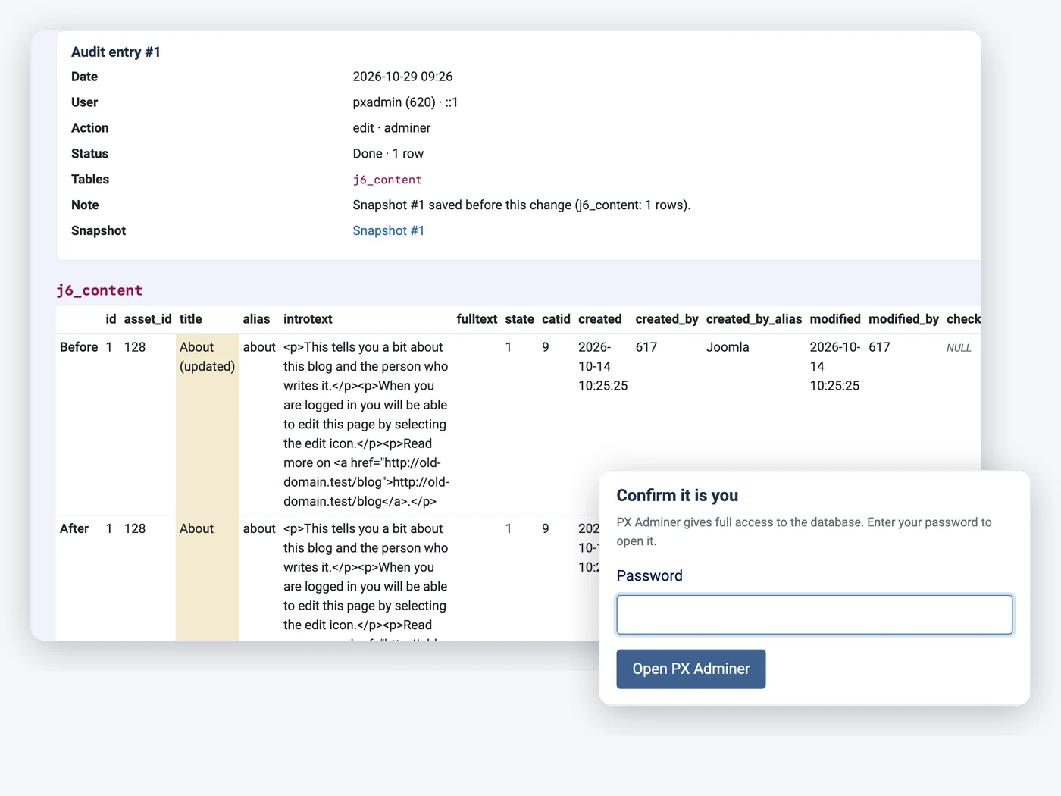Click the 'Before' row label

[x=79, y=347]
